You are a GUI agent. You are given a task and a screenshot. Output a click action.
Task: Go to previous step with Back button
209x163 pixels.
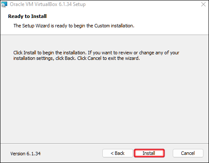[x=118, y=153]
